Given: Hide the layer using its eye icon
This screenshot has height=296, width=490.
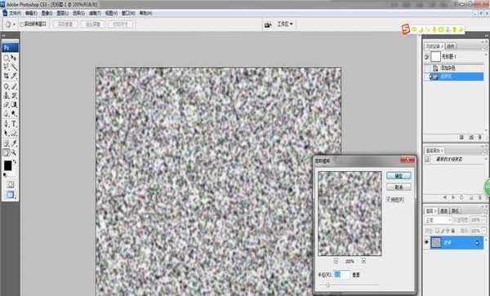Looking at the screenshot, I should [x=427, y=242].
